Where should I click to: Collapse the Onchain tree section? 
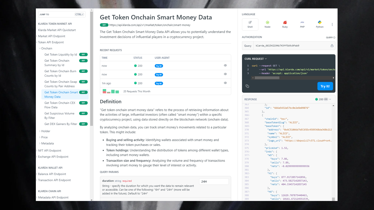pos(40,48)
